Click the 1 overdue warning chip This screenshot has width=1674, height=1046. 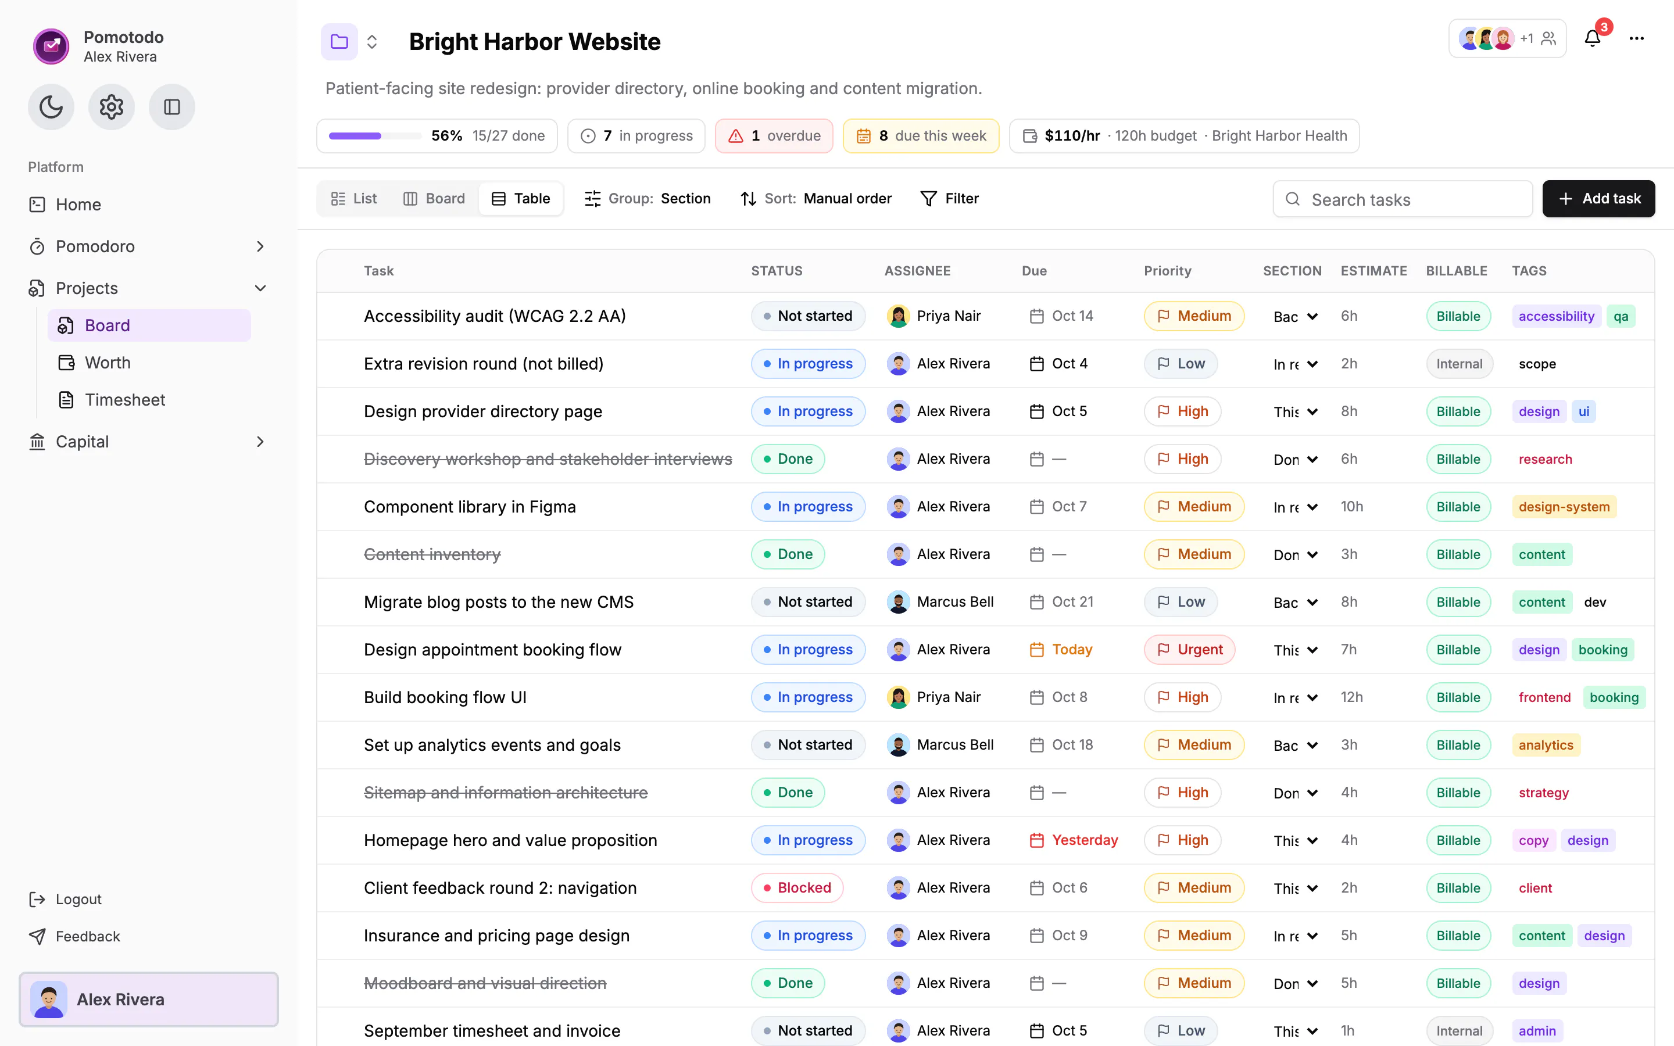click(x=774, y=135)
